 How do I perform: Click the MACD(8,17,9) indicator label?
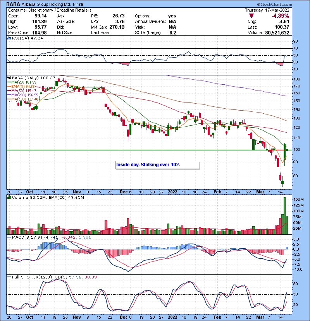point(27,237)
